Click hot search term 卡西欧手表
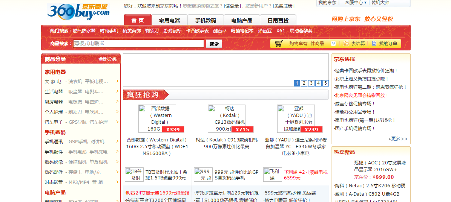The height and width of the screenshot is (202, 451). click(197, 31)
